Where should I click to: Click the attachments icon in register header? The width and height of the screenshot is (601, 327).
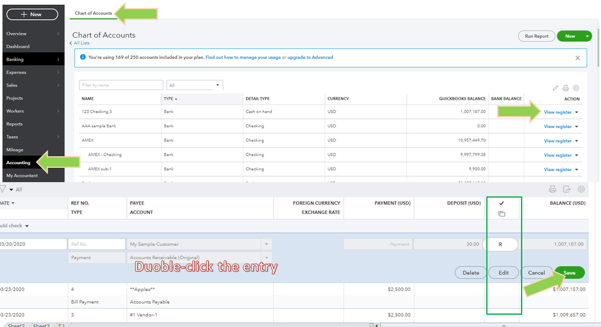tap(501, 213)
